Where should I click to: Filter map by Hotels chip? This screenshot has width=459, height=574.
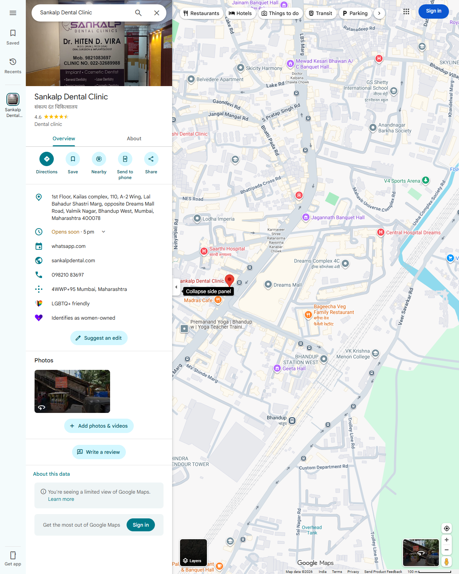pyautogui.click(x=240, y=13)
